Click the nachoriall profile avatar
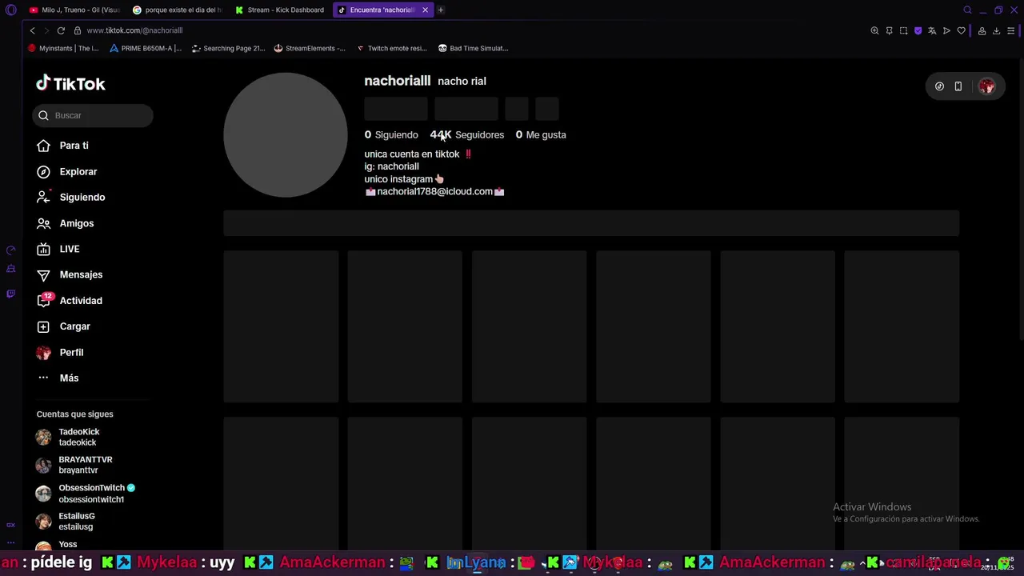Viewport: 1024px width, 576px height. [x=286, y=134]
